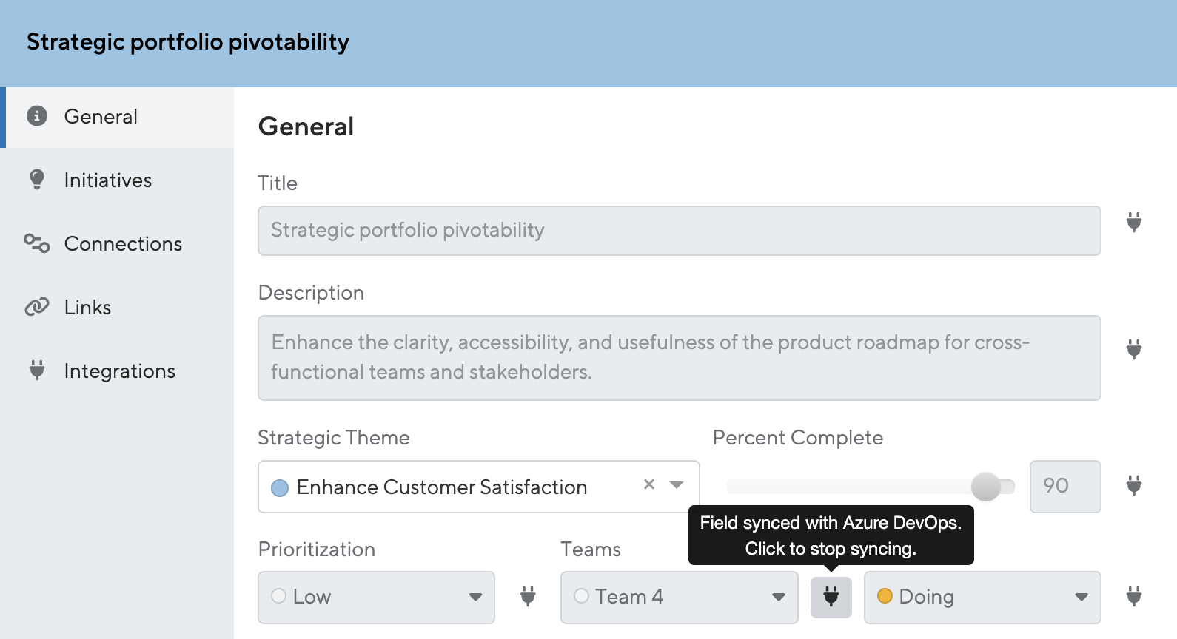Image resolution: width=1177 pixels, height=639 pixels.
Task: Open the Connections tab in sidebar
Action: pyautogui.click(x=123, y=244)
